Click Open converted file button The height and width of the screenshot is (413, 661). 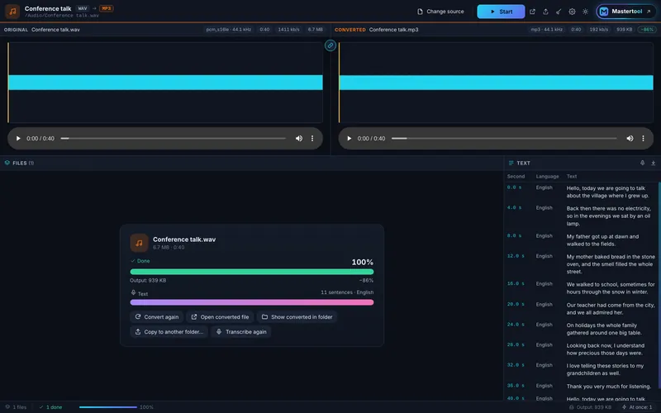tap(220, 317)
